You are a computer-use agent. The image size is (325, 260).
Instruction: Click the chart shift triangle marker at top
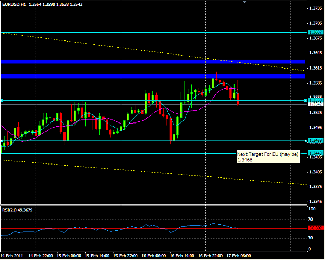coord(245,2)
